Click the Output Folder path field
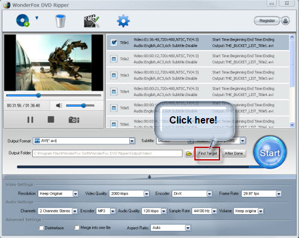Image resolution: width=299 pixels, height=238 pixels. click(107, 153)
